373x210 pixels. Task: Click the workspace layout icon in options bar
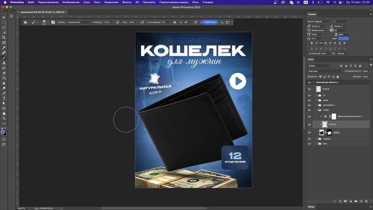[x=228, y=22]
